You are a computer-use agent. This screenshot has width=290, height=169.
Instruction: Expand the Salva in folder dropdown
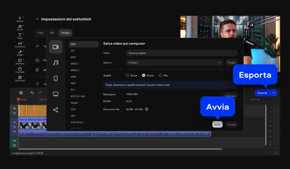pyautogui.click(x=219, y=63)
